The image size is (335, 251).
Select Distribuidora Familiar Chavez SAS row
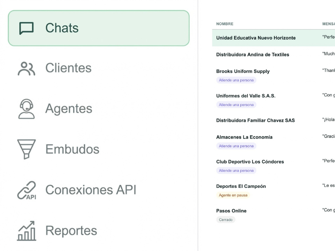[x=273, y=120]
